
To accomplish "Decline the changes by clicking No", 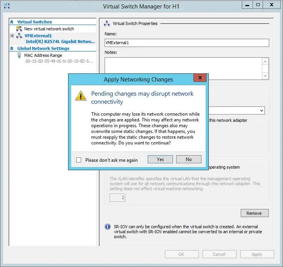I will coord(188,159).
